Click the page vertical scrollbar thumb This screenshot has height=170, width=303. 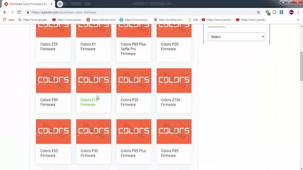301,67
